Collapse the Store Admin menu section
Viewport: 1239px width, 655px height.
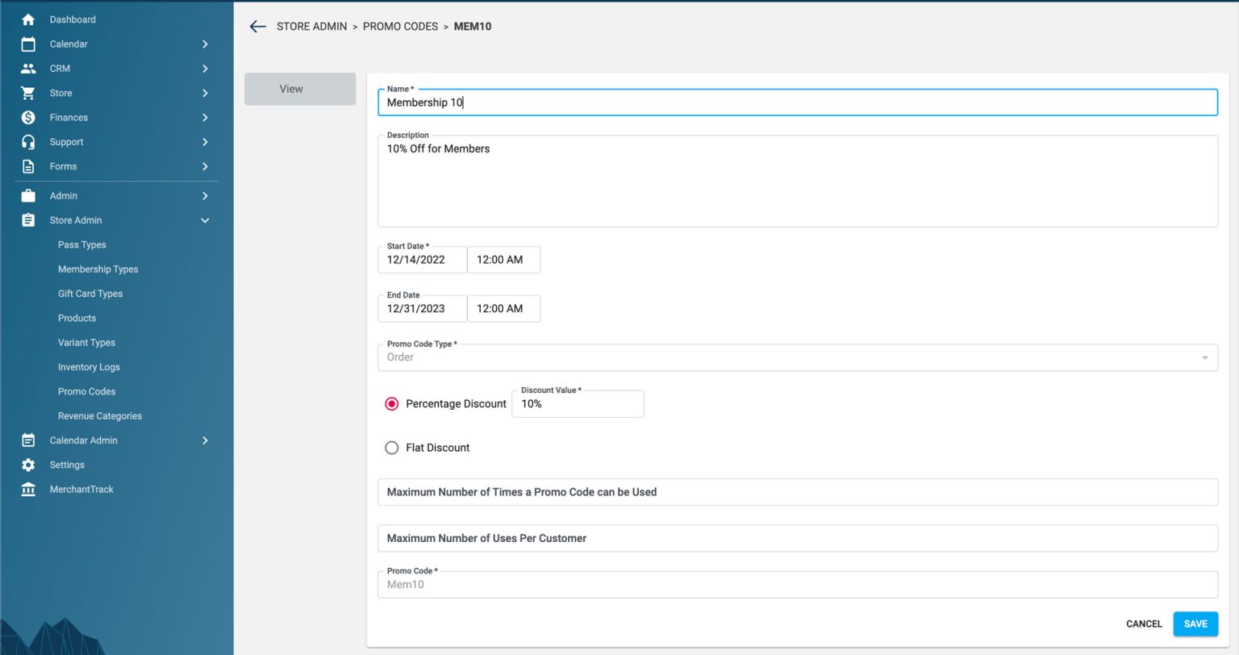click(x=205, y=220)
